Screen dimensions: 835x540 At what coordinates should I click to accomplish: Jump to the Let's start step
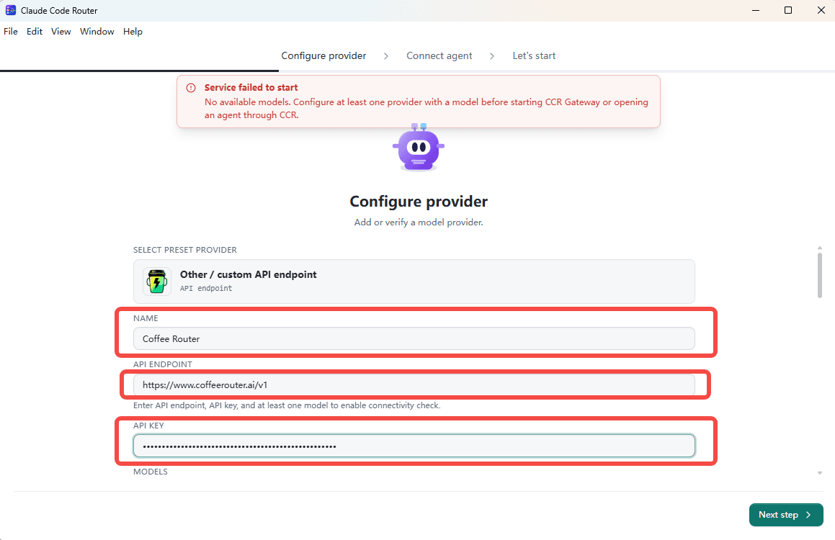[534, 56]
